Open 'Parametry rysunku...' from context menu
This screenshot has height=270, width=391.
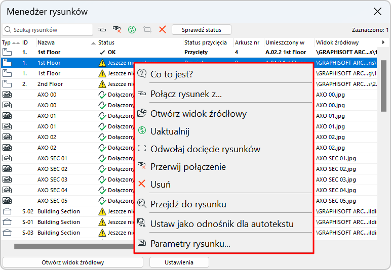click(224, 243)
